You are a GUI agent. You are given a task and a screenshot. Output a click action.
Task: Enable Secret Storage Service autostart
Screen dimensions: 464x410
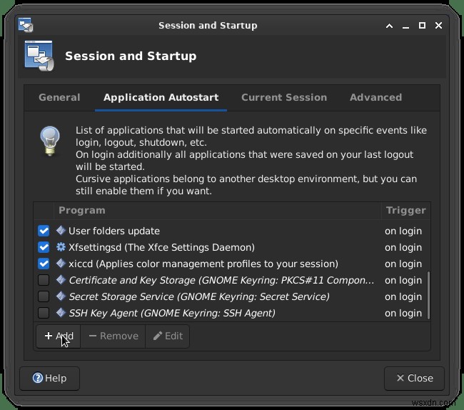pyautogui.click(x=44, y=296)
